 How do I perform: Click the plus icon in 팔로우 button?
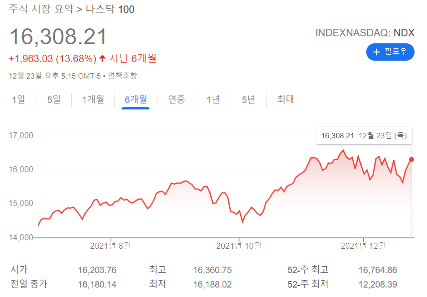coord(376,52)
